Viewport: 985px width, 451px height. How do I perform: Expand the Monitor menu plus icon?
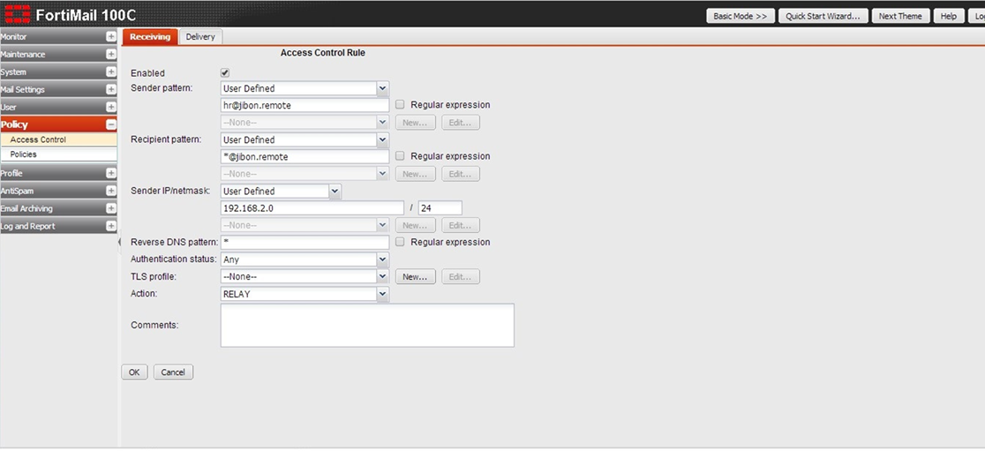[x=111, y=37]
